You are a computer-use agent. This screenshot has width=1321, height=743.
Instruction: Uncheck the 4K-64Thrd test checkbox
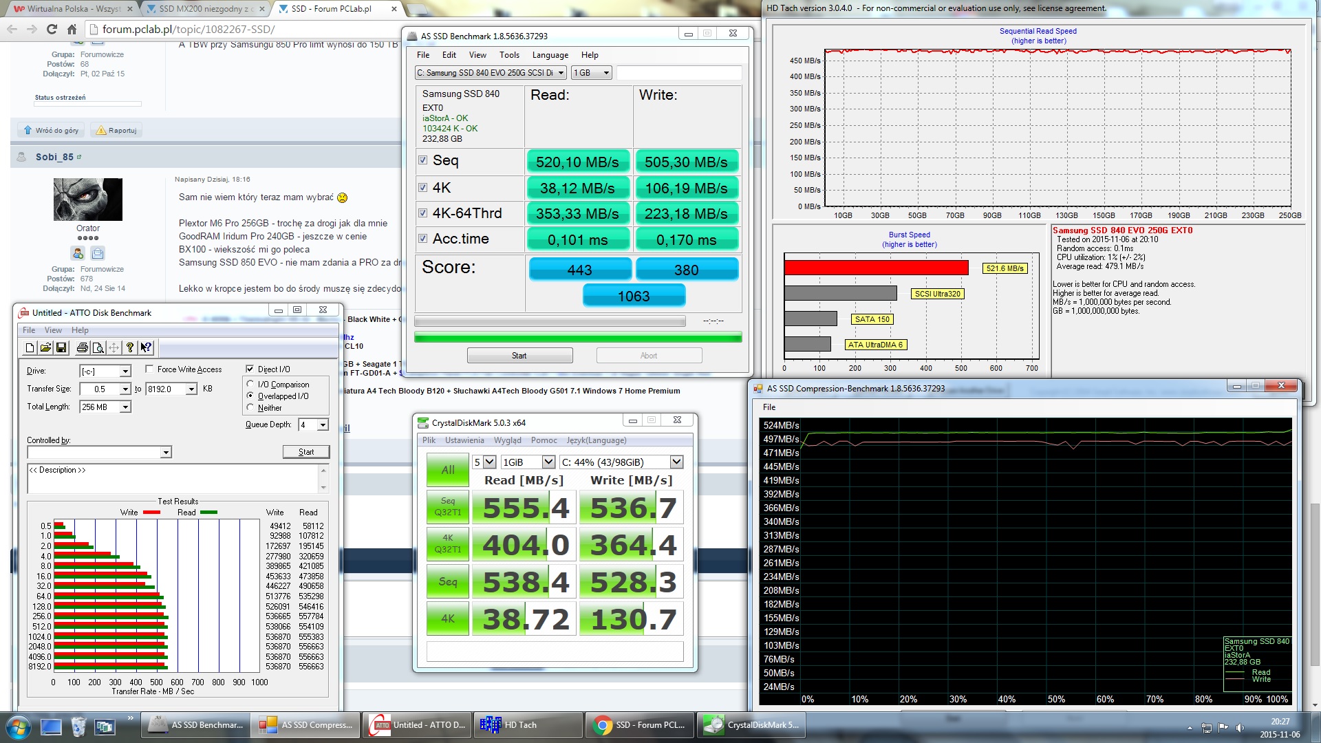423,213
